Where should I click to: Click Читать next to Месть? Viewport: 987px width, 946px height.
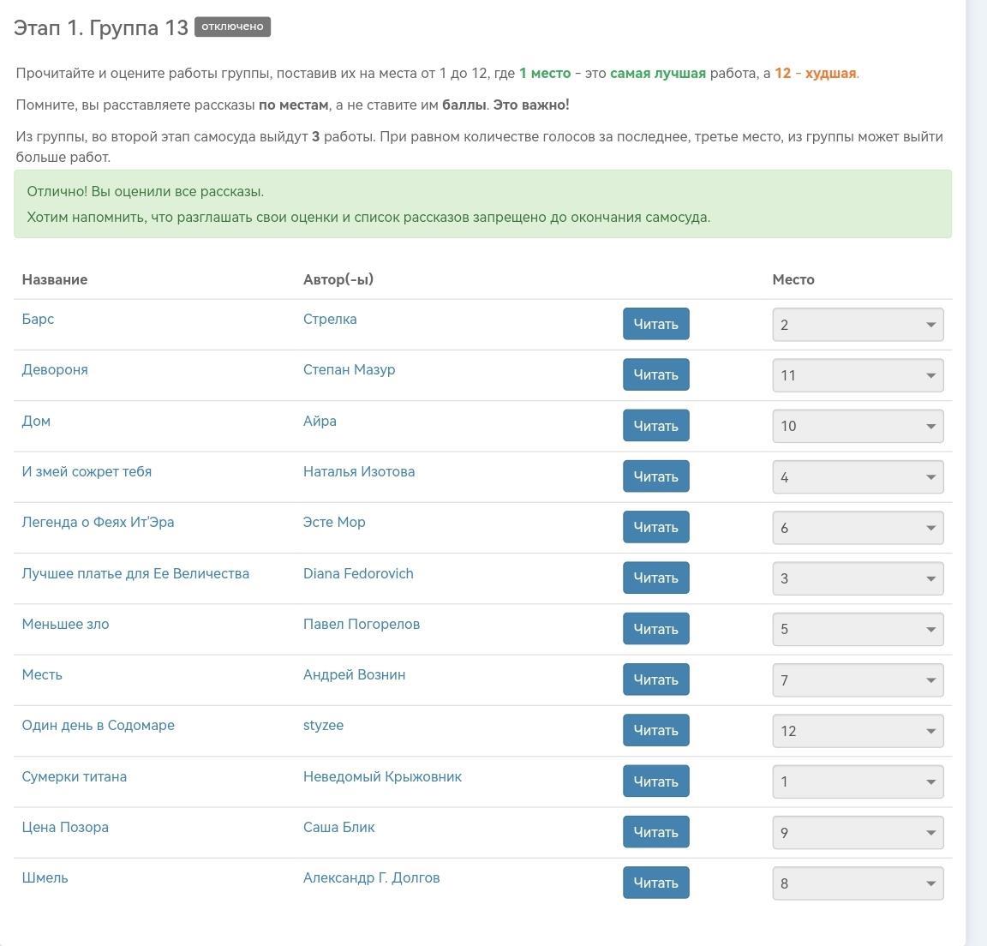(x=655, y=680)
